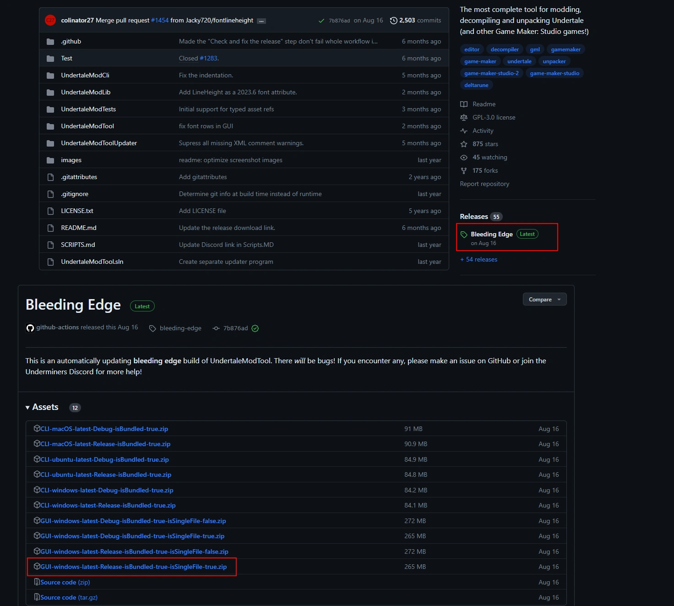Open commit 7b876ad hash in file header
Screen dimensions: 674x606
tap(339, 21)
